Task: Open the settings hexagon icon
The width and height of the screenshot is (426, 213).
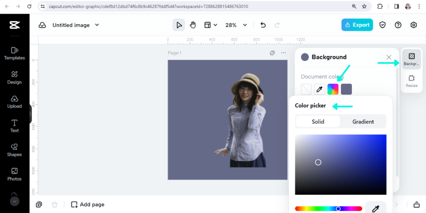Action: coord(414,25)
